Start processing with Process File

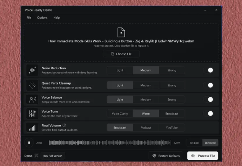click(203, 156)
